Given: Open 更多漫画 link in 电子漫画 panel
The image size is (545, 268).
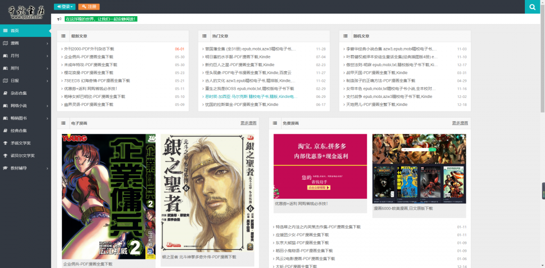Looking at the screenshot, I should [248, 123].
